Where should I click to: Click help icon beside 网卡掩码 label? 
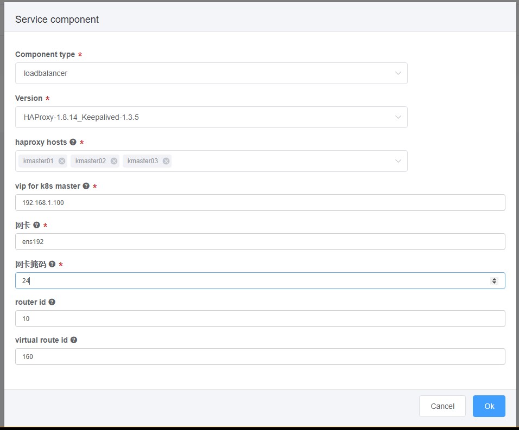[52, 264]
